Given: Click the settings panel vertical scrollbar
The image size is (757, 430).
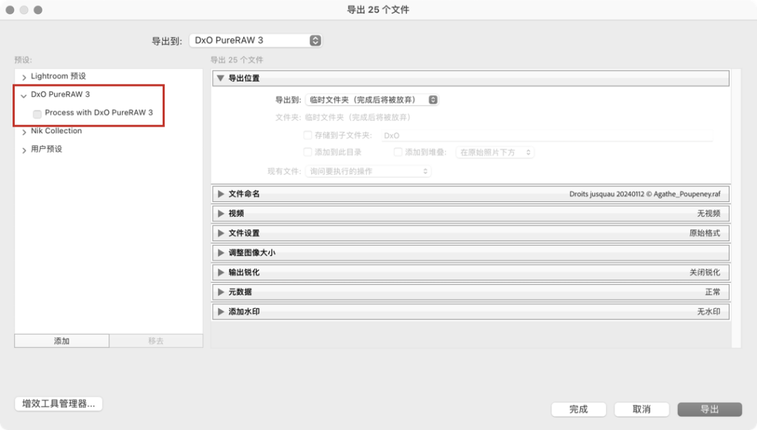Looking at the screenshot, I should (736, 208).
